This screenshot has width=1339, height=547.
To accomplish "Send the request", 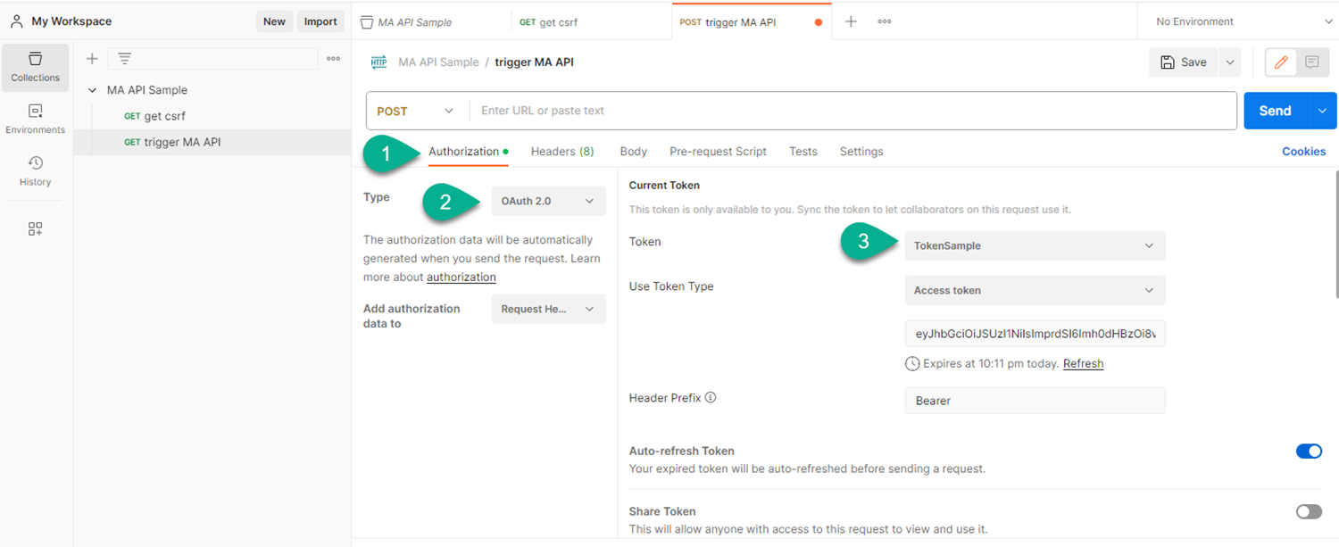I will tap(1275, 111).
